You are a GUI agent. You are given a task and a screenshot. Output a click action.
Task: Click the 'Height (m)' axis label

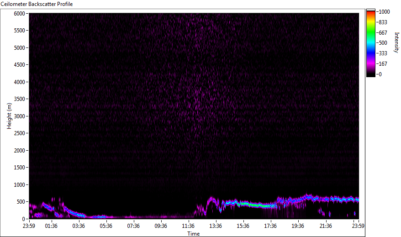pos(9,116)
